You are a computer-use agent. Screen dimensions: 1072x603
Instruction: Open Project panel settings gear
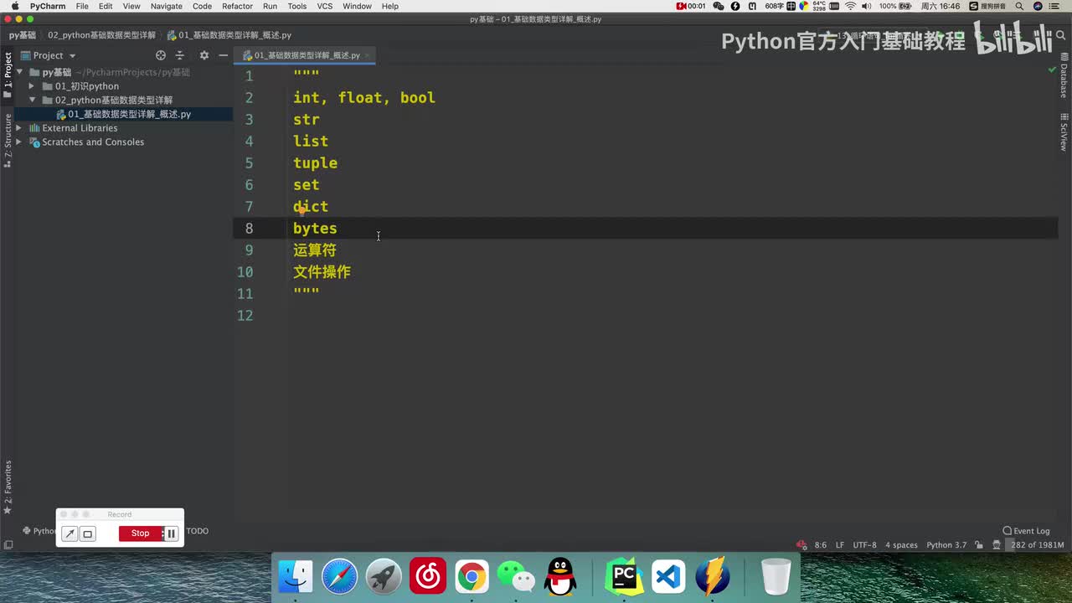point(204,55)
